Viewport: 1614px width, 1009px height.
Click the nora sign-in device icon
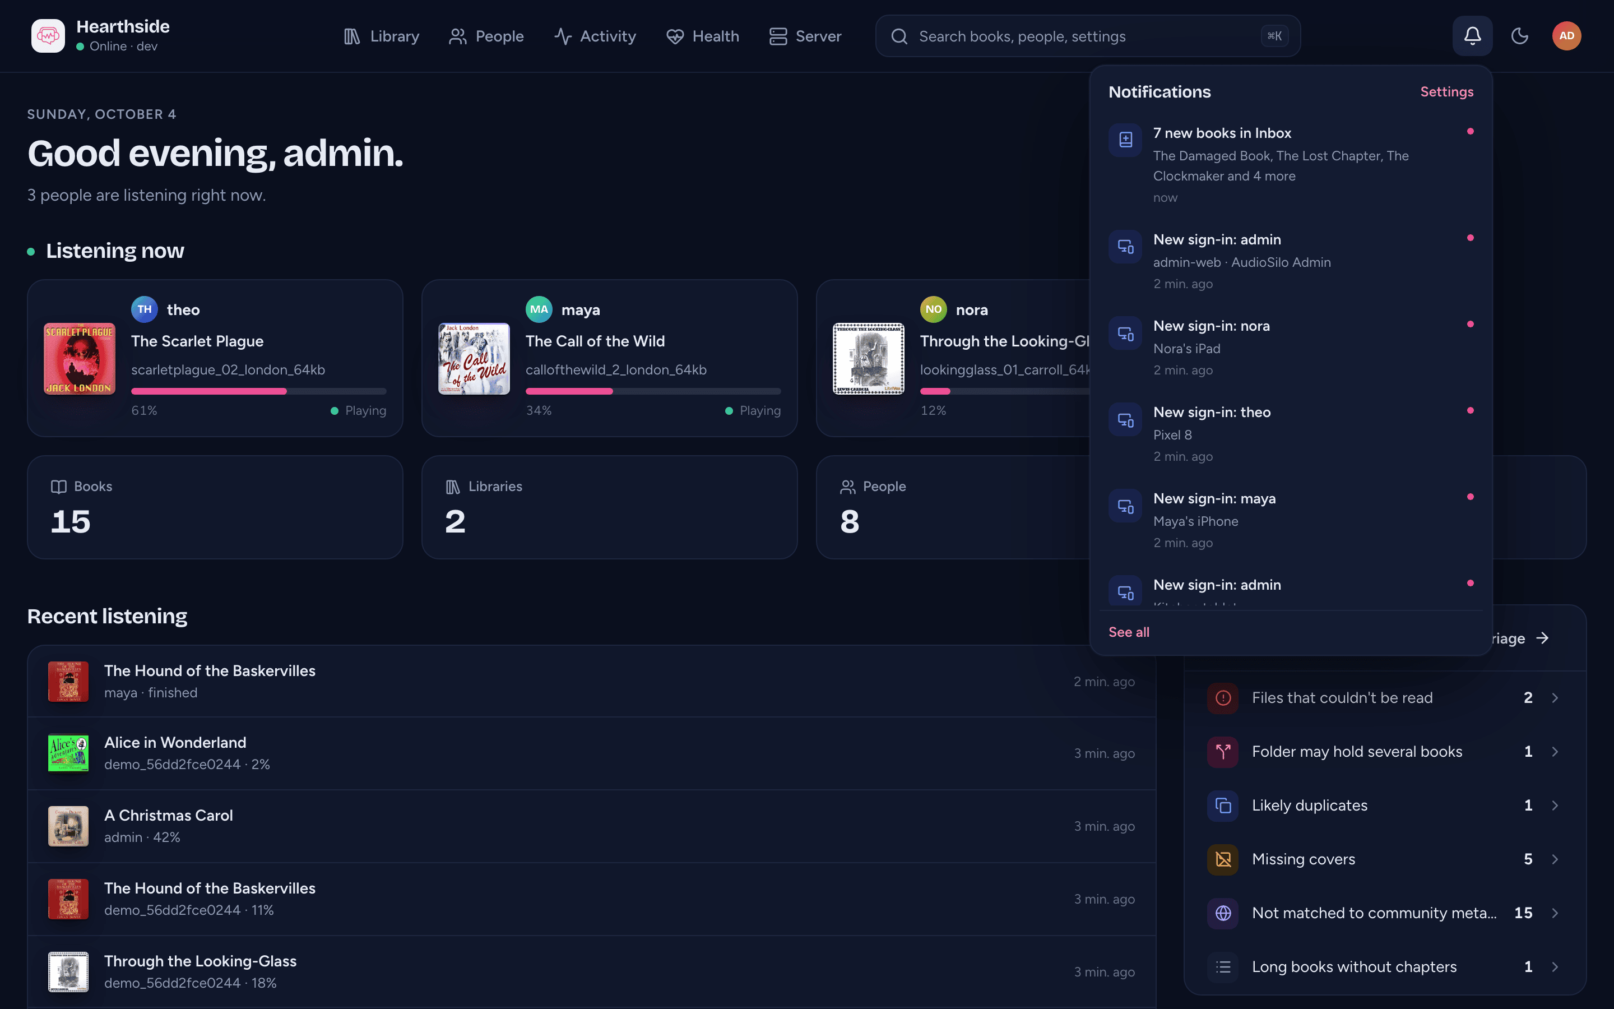click(x=1125, y=332)
